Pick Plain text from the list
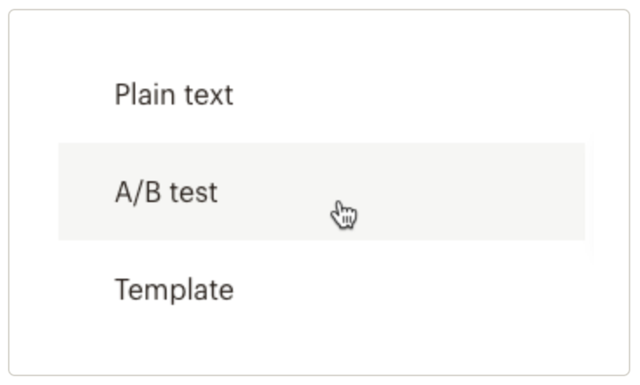Image resolution: width=640 pixels, height=385 pixels. pyautogui.click(x=174, y=94)
